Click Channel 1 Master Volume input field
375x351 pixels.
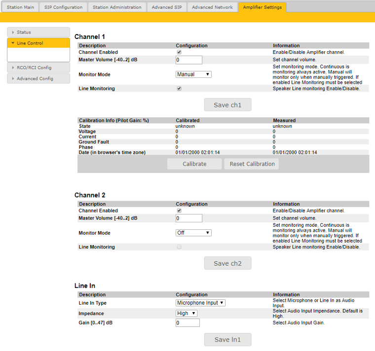click(x=189, y=60)
